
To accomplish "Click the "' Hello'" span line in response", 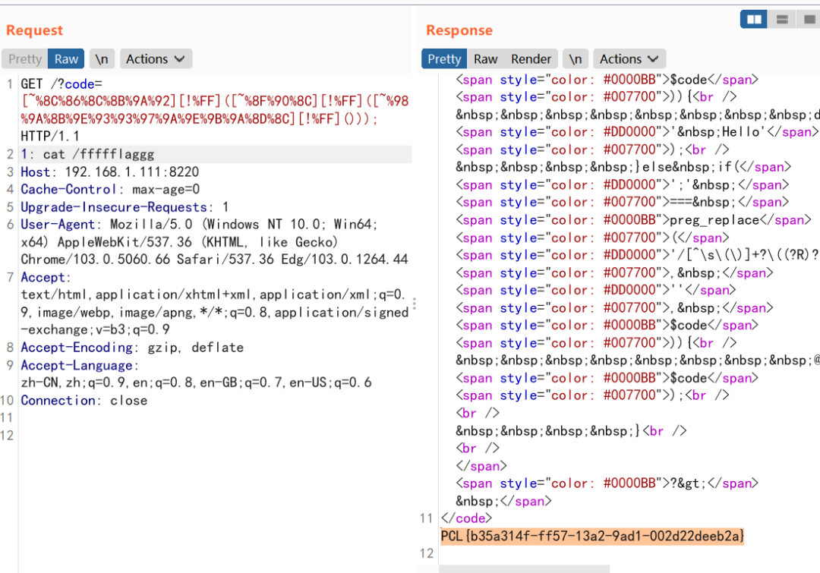I will [637, 132].
